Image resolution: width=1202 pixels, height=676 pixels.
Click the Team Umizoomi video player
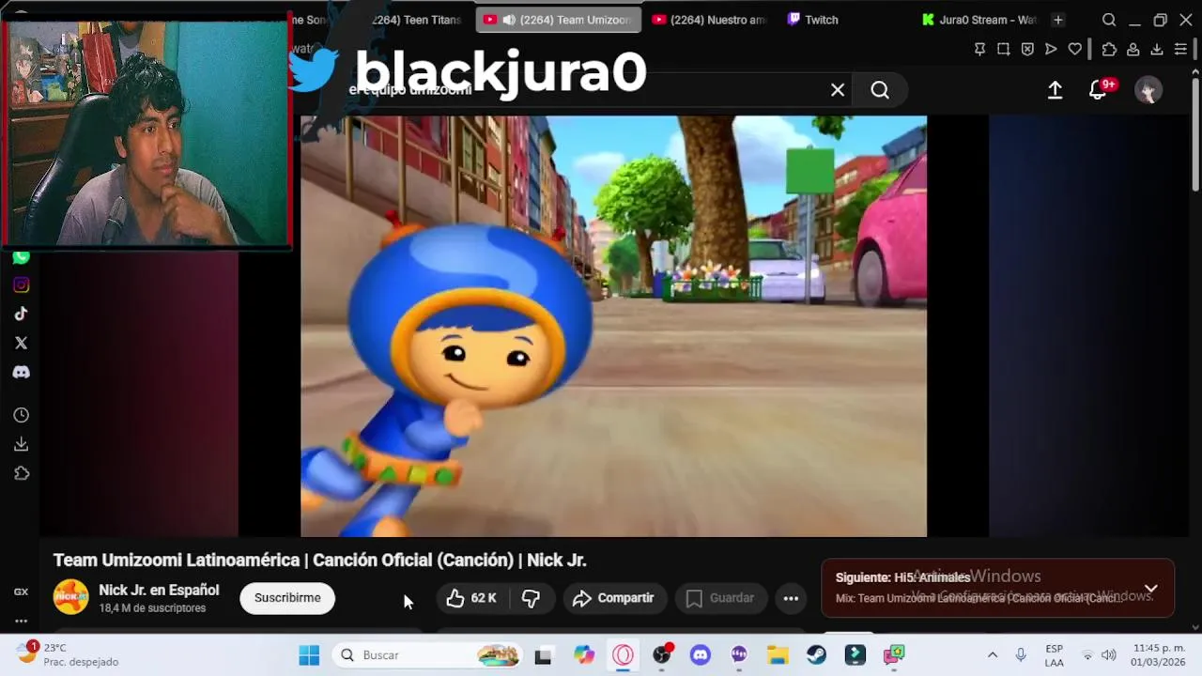pos(613,326)
